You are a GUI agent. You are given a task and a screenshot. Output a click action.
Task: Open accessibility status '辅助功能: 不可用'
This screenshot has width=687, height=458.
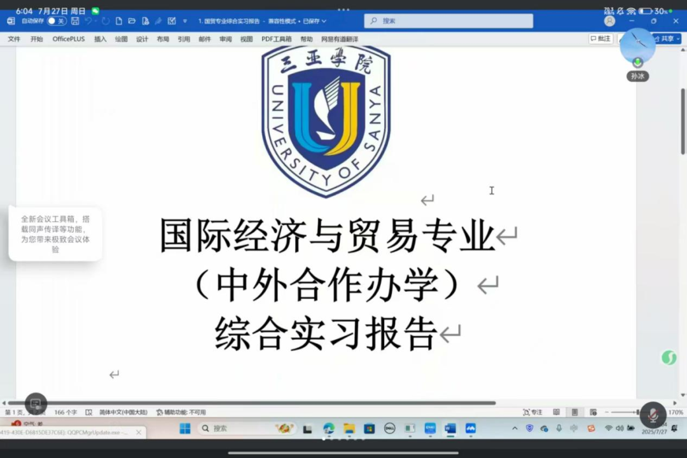pyautogui.click(x=181, y=412)
